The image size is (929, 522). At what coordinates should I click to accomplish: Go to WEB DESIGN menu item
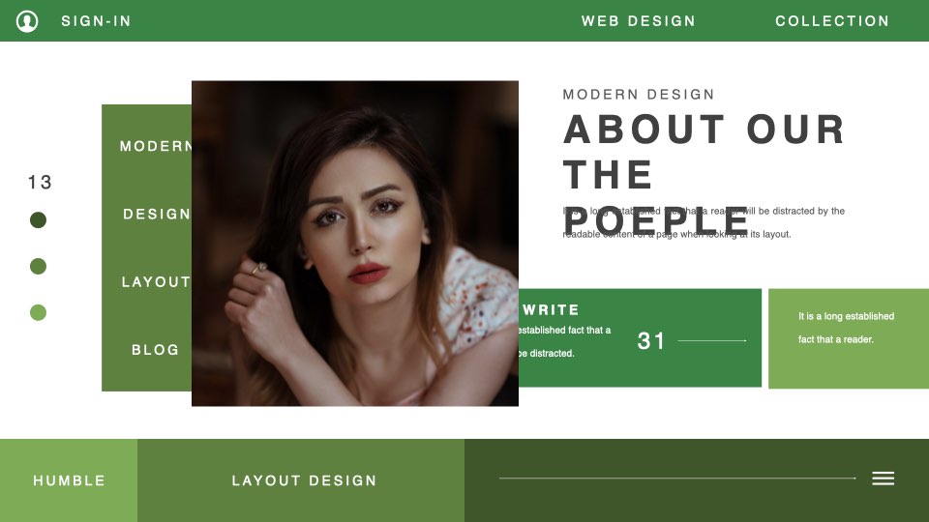(638, 21)
